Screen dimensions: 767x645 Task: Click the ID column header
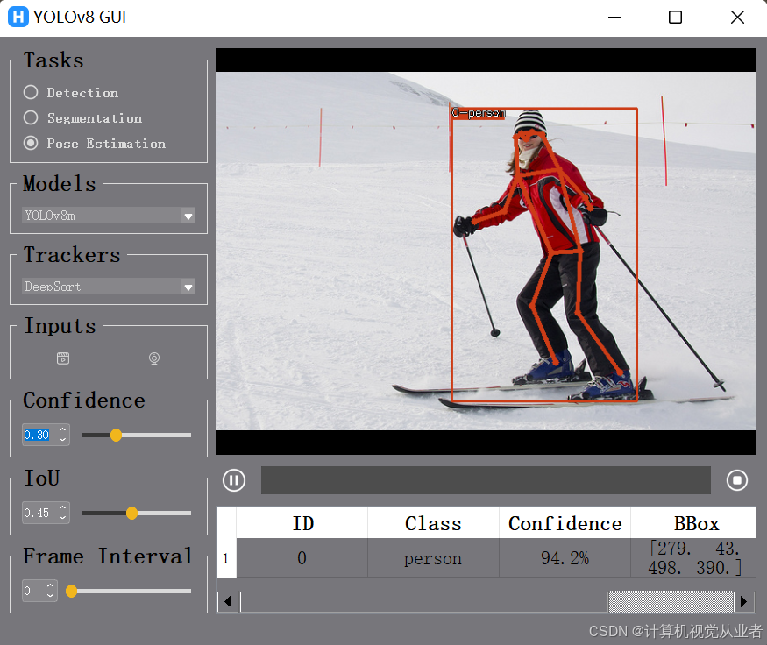(x=302, y=523)
